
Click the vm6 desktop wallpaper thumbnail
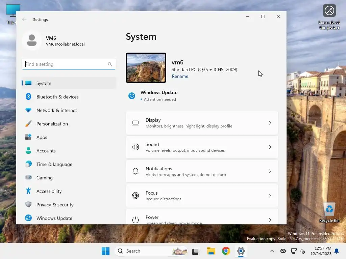pos(146,68)
